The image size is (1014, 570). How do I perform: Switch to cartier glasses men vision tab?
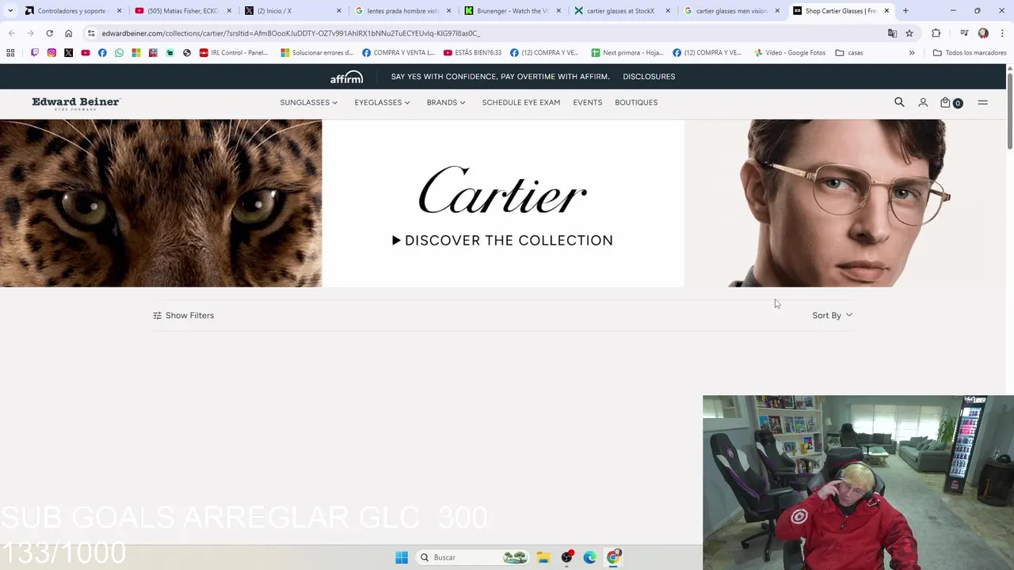tap(731, 11)
